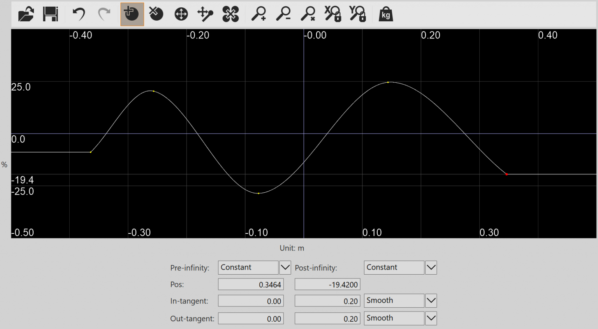Viewport: 598px width, 329px height.
Task: Open the kg weight tool
Action: pyautogui.click(x=386, y=14)
